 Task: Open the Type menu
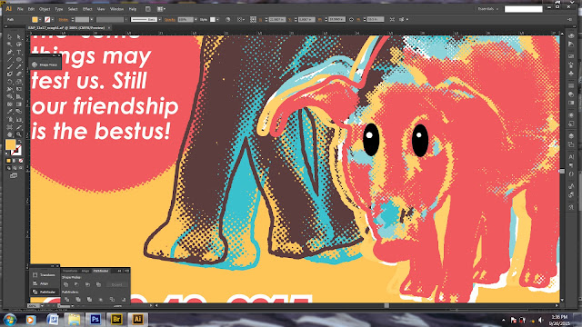point(59,9)
